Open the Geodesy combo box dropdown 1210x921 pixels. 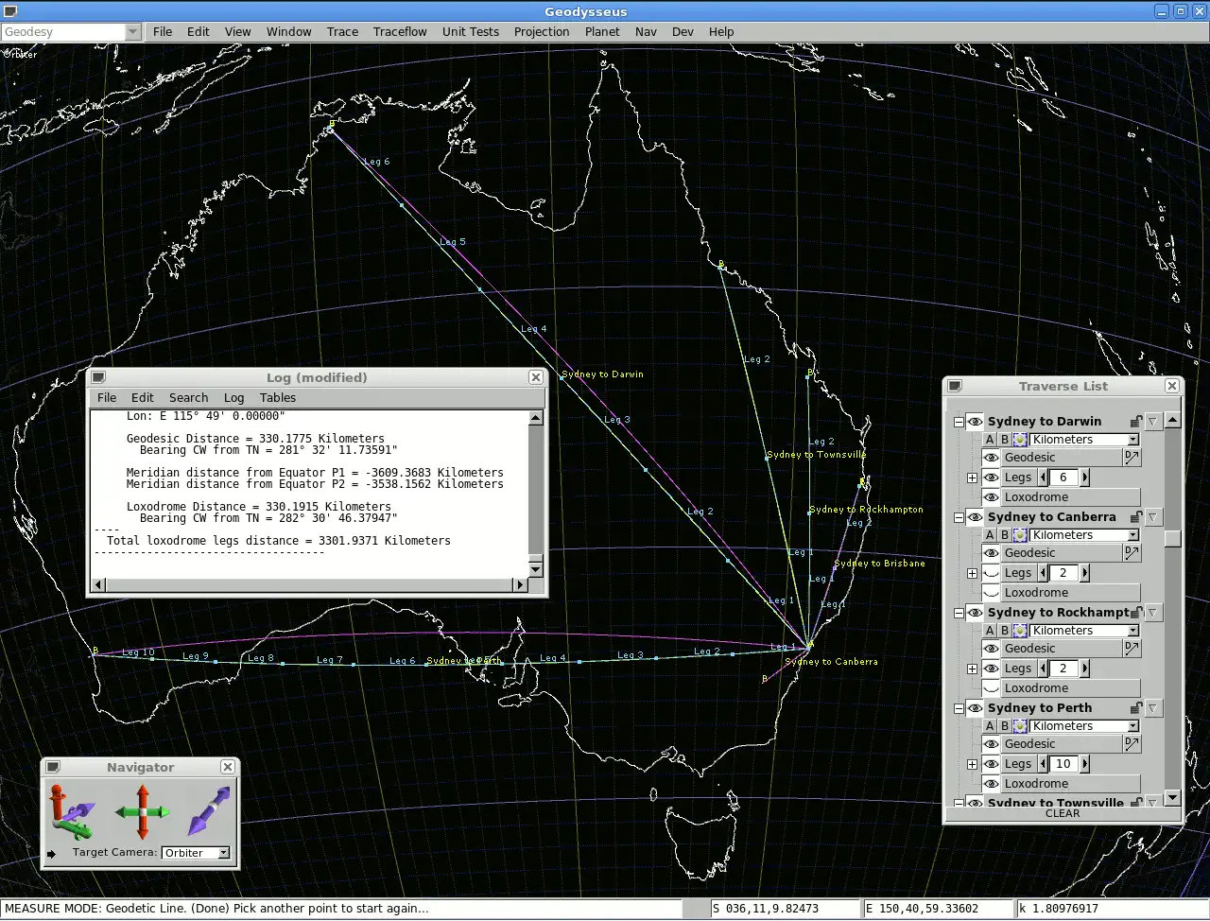(132, 32)
